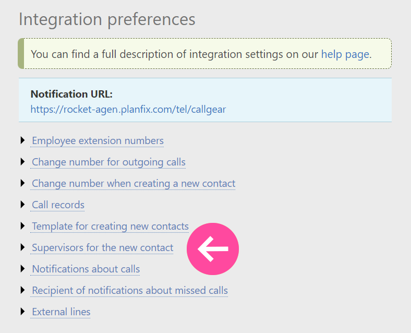Expand triangle for Recipient of missed calls notifications

pos(22,290)
